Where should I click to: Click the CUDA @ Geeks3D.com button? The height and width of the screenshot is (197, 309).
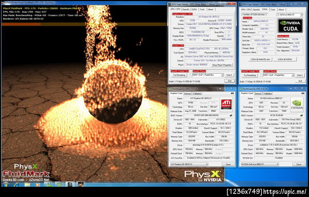[260, 59]
